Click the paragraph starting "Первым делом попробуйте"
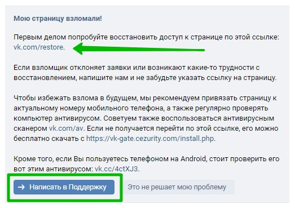This screenshot has width=295, height=208. pos(146,42)
